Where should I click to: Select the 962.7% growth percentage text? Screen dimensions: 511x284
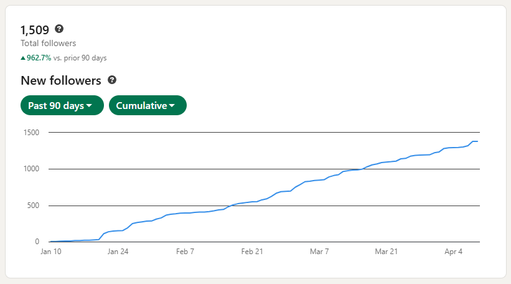[x=39, y=58]
